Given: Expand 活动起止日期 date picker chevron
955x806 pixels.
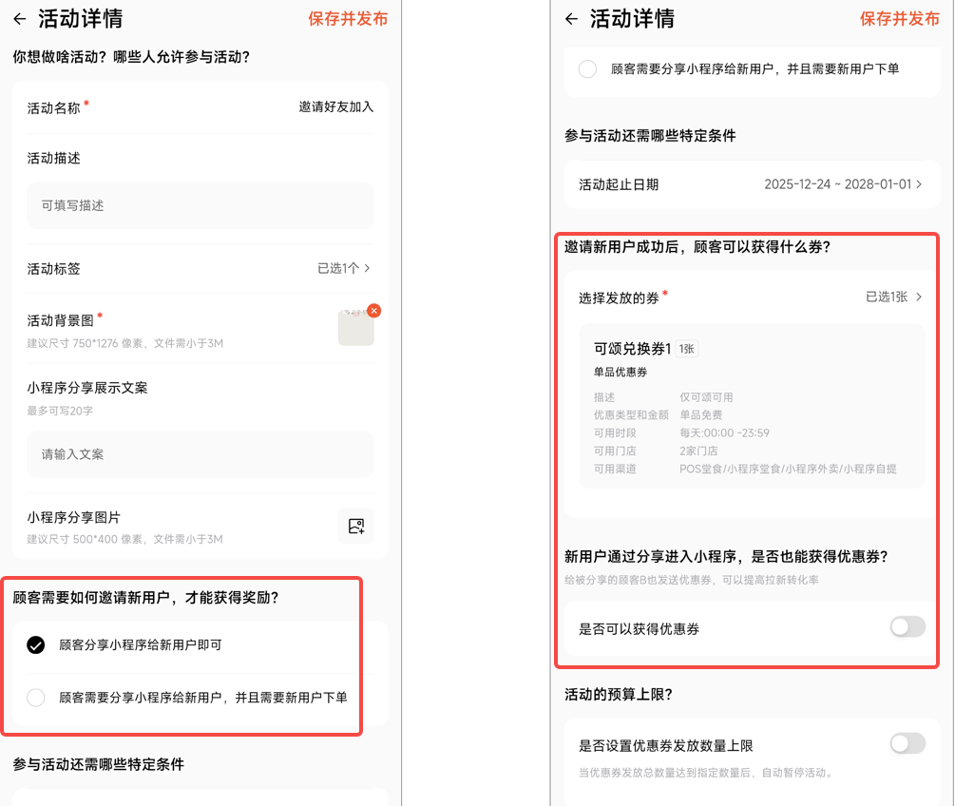Looking at the screenshot, I should tap(919, 184).
